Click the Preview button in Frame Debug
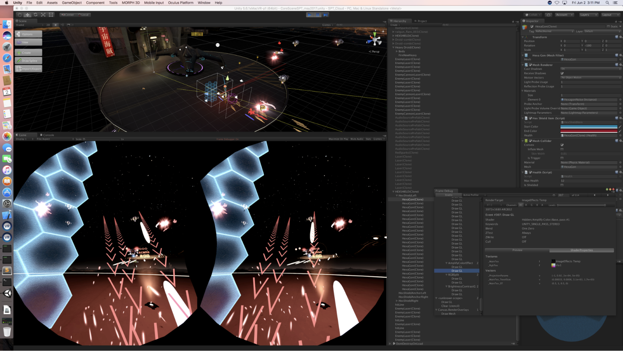This screenshot has height=351, width=623. tap(517, 250)
